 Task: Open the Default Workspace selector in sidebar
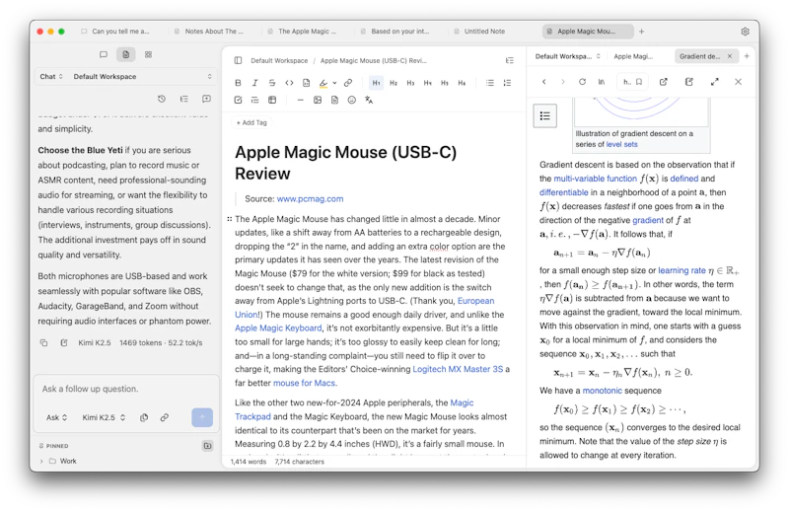pos(142,77)
